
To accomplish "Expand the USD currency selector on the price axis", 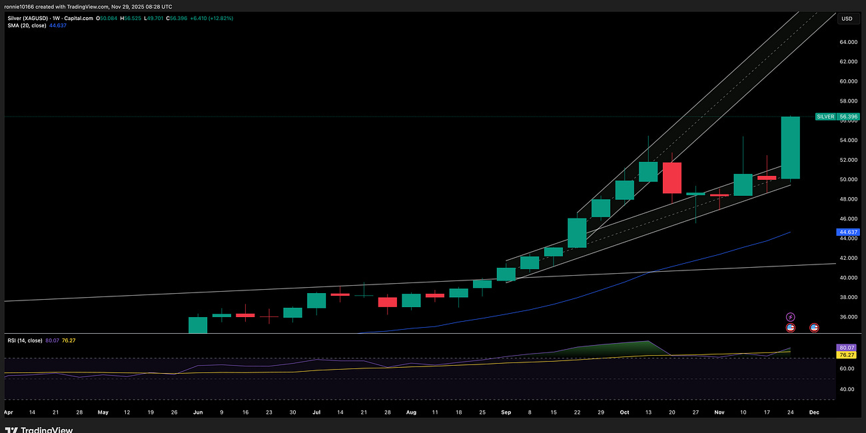I will [847, 19].
